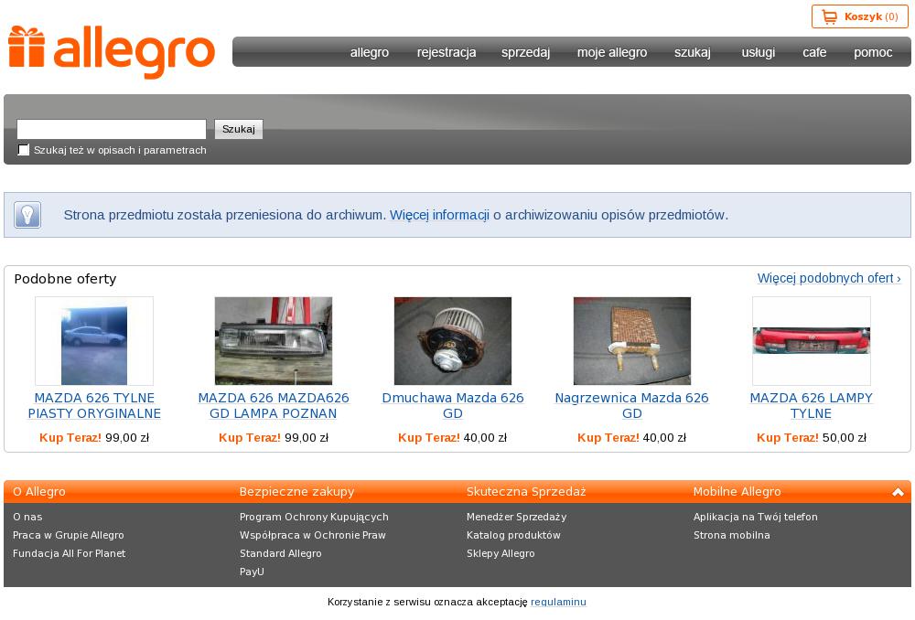Open the red tail lamps thumbnail
Screen dimensions: 915x620
coord(811,341)
